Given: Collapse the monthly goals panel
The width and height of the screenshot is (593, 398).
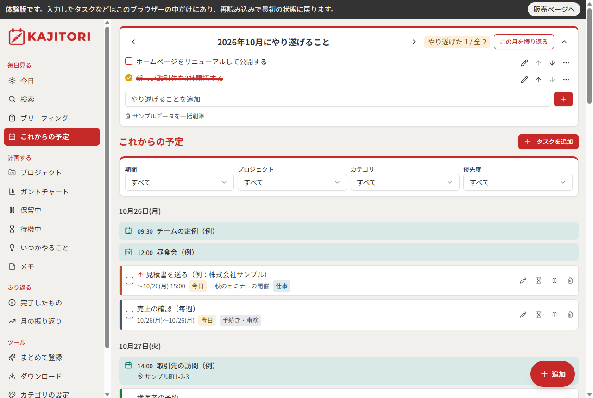Looking at the screenshot, I should (x=564, y=42).
